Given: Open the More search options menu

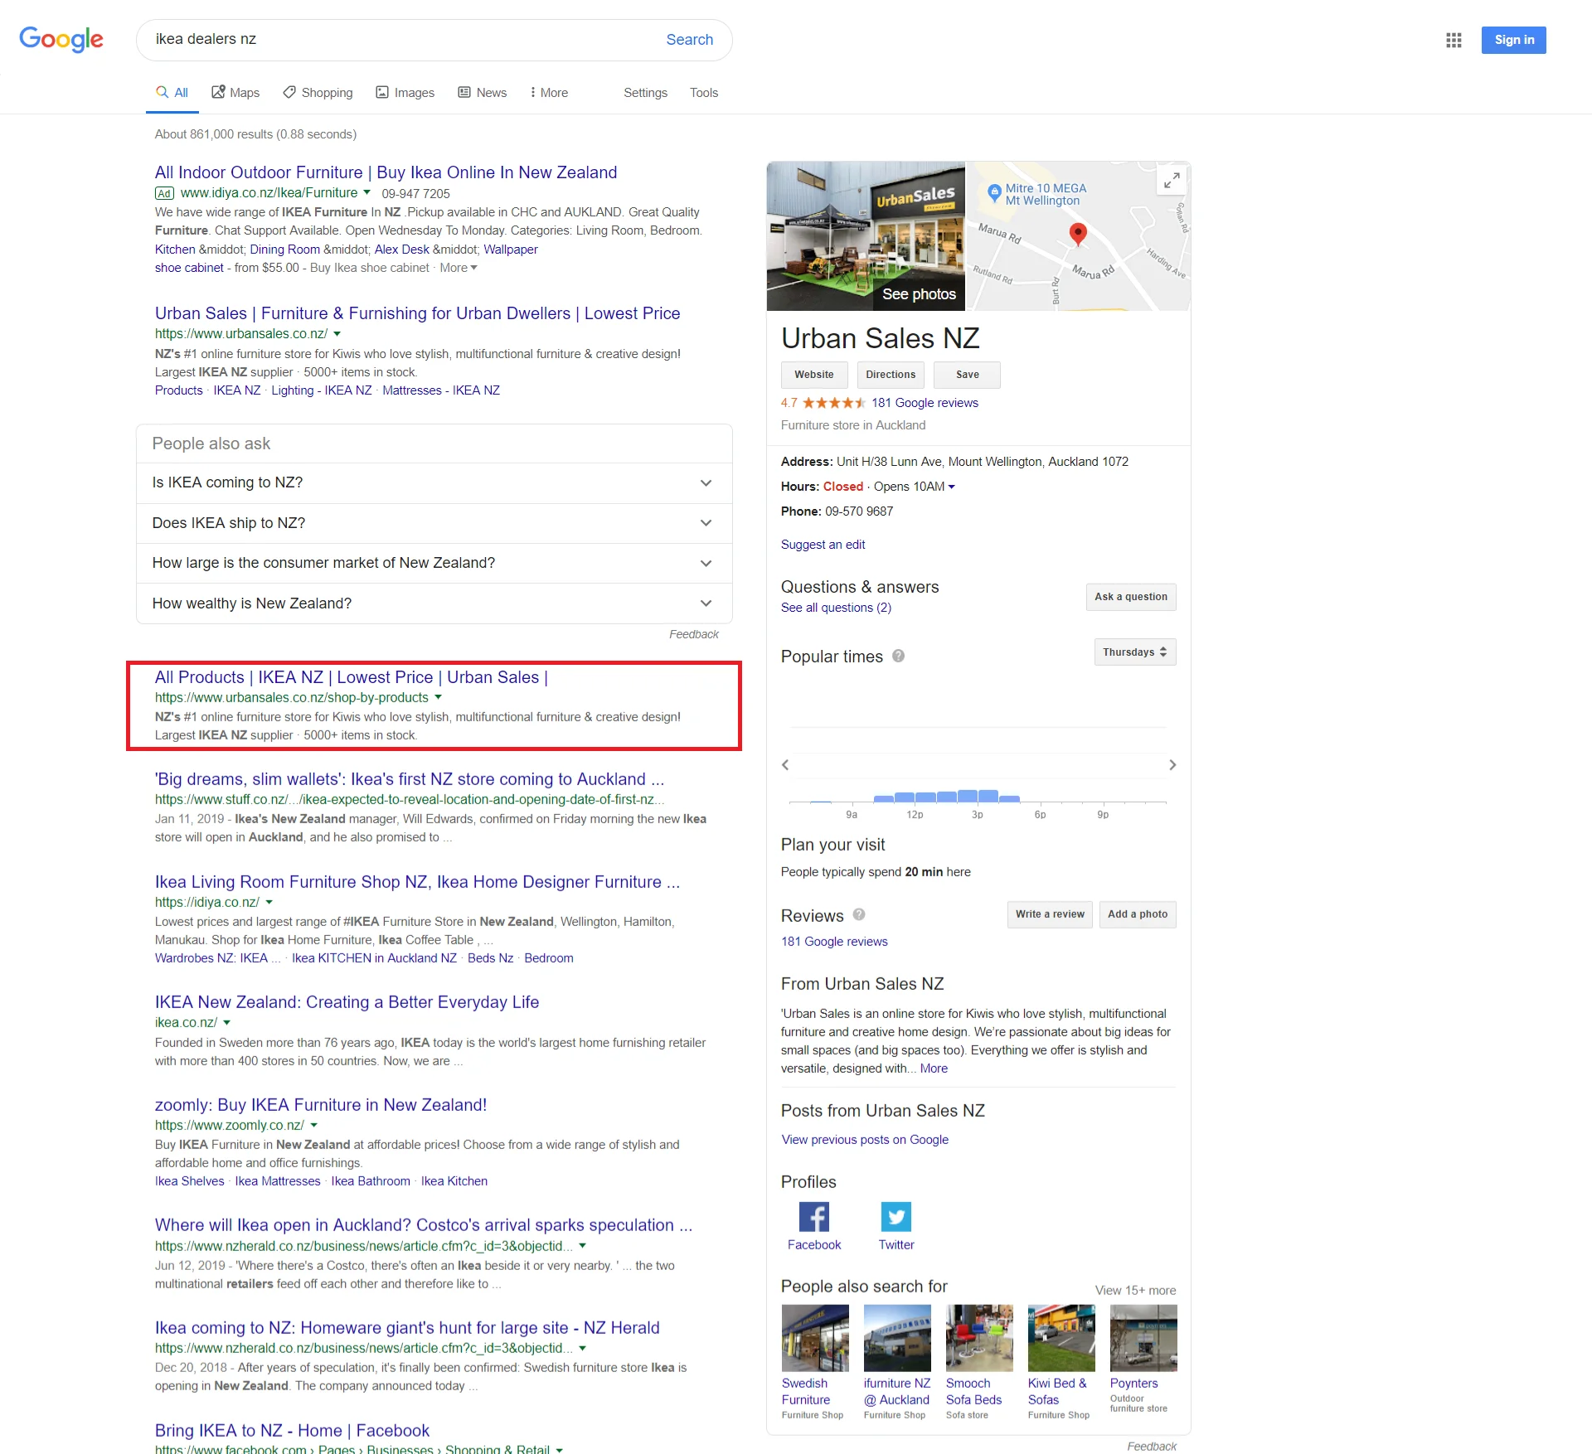Looking at the screenshot, I should tap(549, 93).
